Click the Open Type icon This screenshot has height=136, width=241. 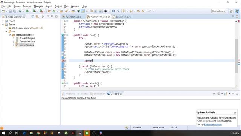coord(61,11)
